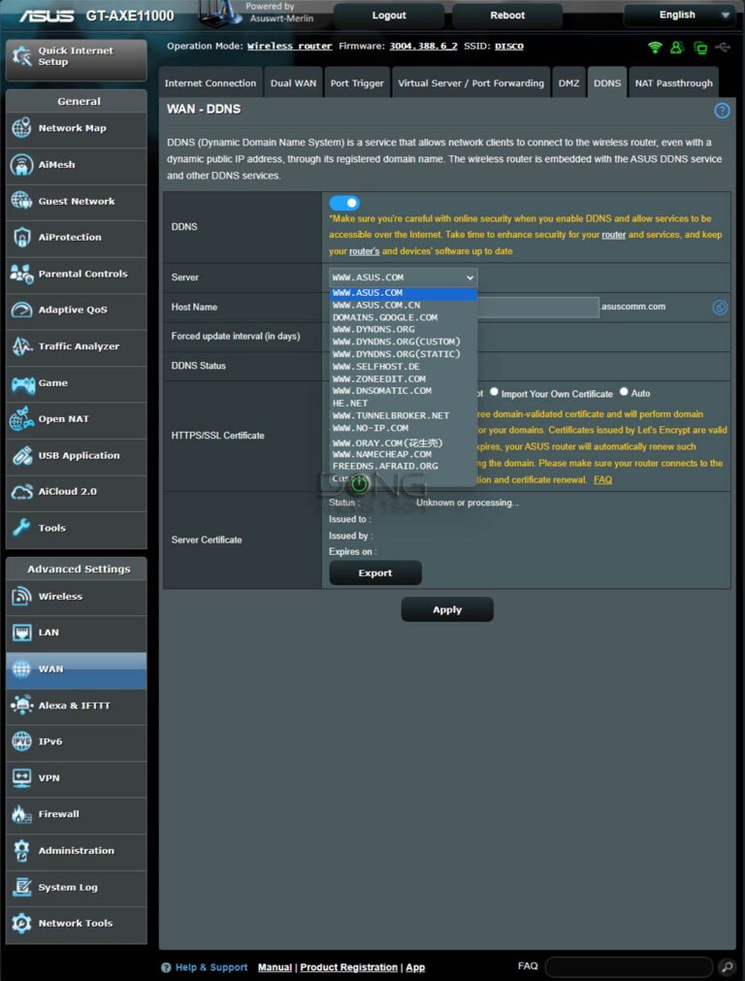Open the Server dropdown box
The height and width of the screenshot is (981, 745).
pyautogui.click(x=403, y=278)
